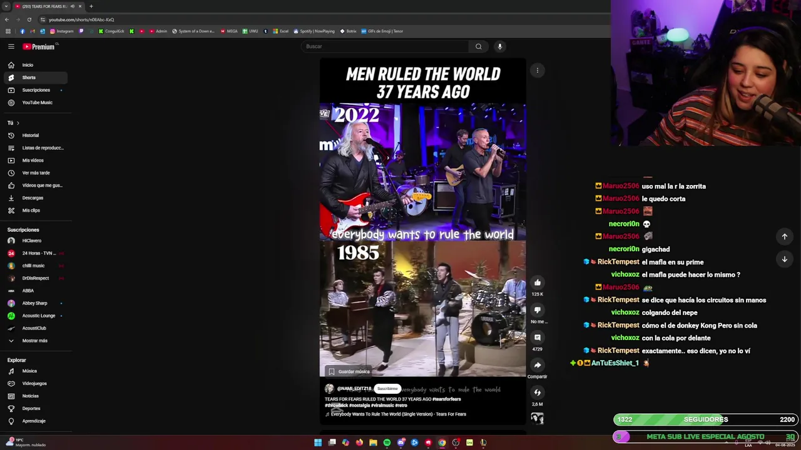
Task: Open the remix button showing 2,6 M
Action: coord(537,392)
